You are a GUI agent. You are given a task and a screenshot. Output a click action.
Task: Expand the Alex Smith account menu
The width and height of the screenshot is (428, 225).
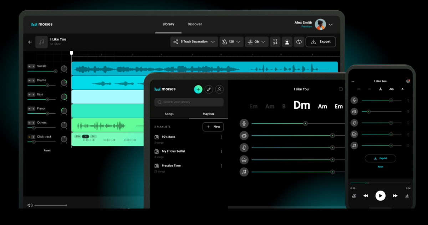331,25
